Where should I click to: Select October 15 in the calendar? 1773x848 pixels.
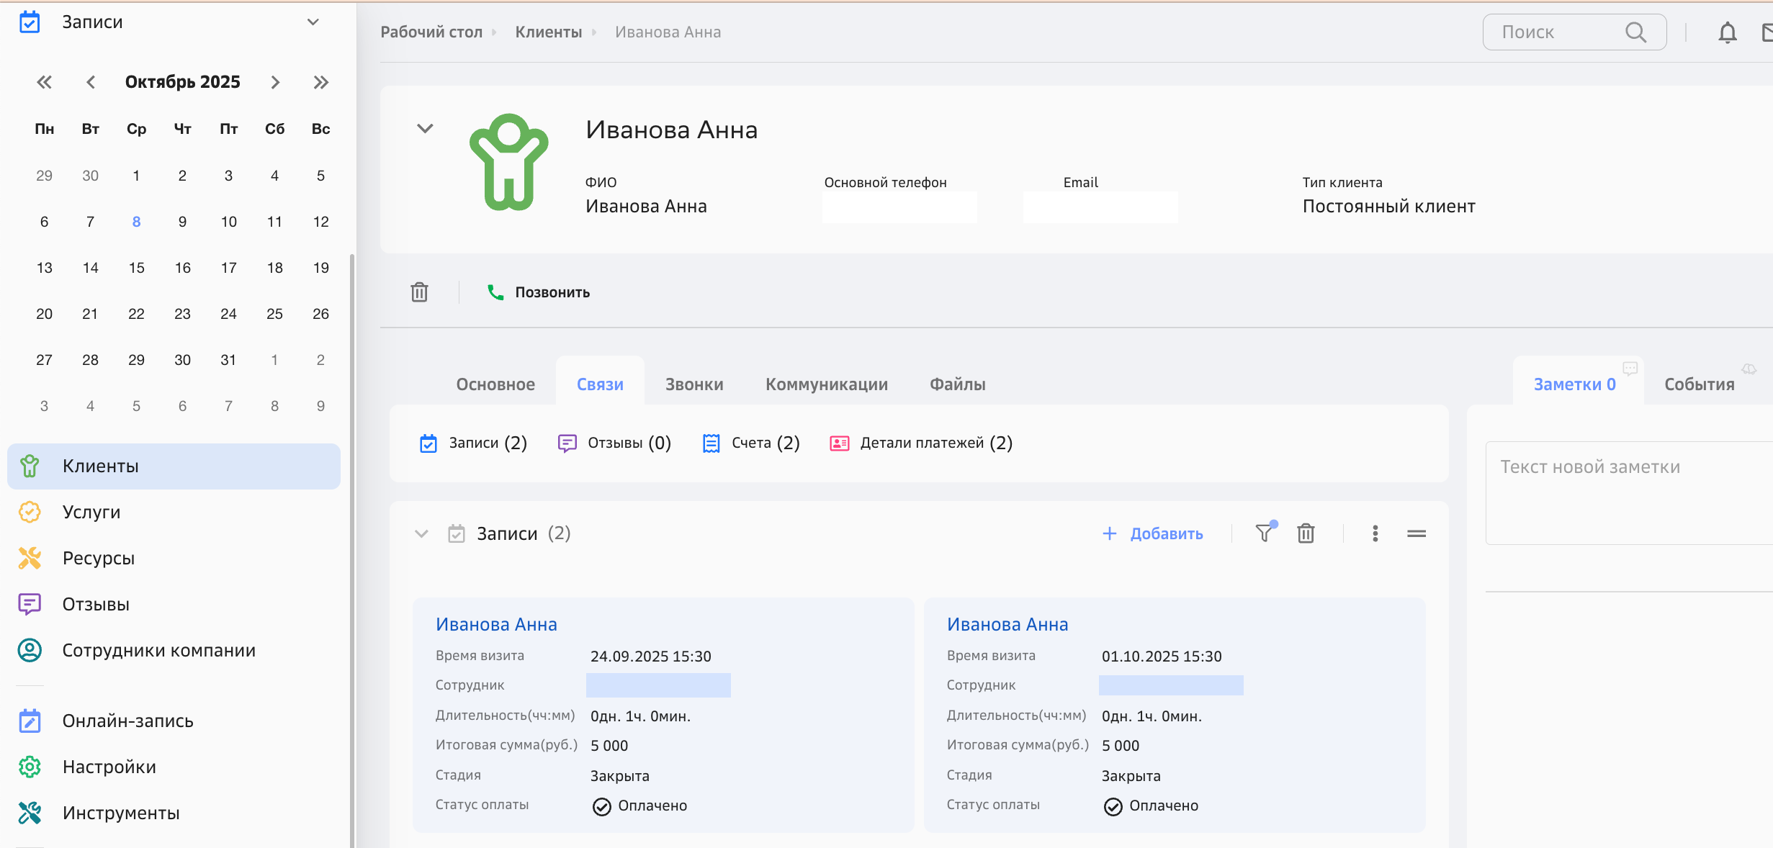(x=136, y=268)
